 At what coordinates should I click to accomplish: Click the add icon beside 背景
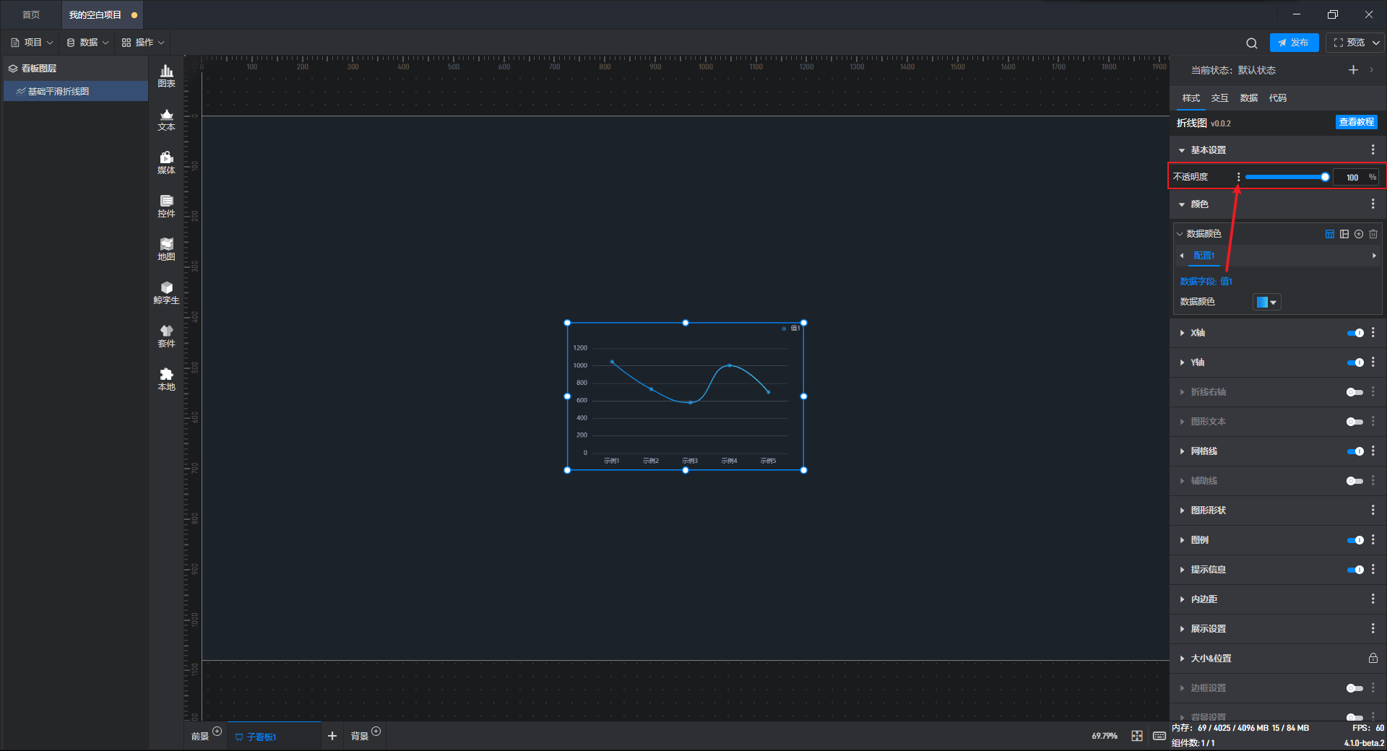pyautogui.click(x=376, y=732)
